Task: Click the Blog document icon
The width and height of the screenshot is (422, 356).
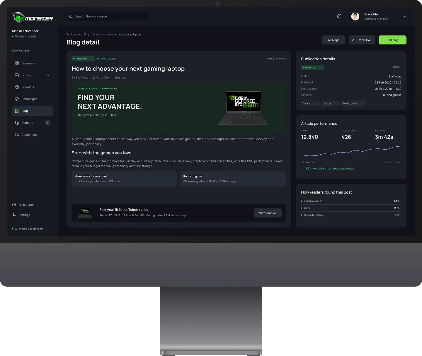Action: click(x=17, y=111)
